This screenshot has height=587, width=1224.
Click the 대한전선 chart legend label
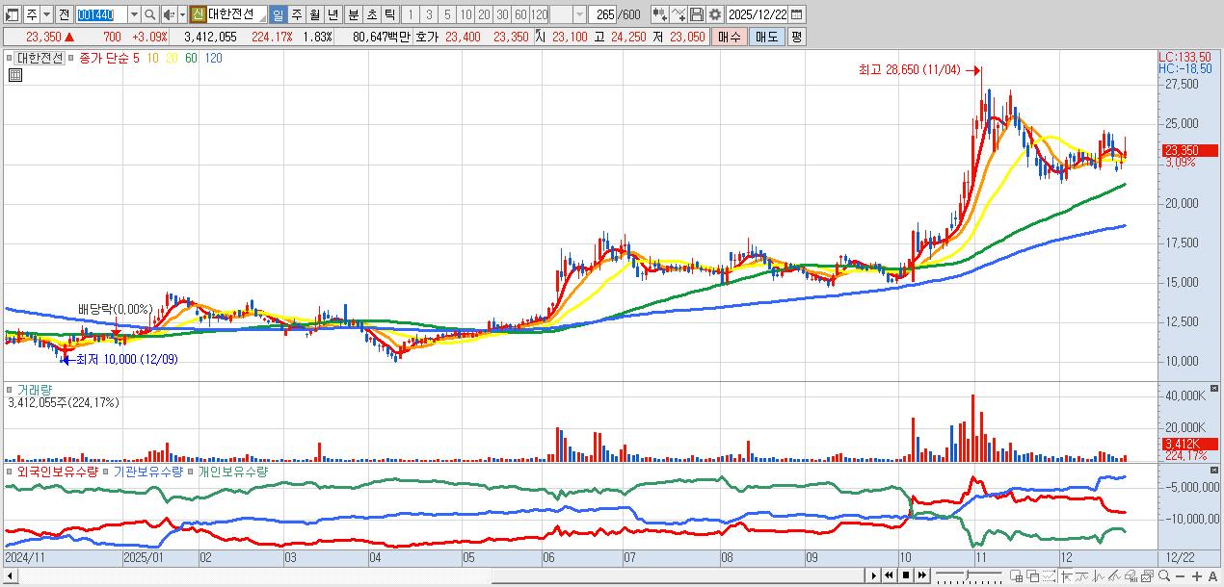coord(40,58)
